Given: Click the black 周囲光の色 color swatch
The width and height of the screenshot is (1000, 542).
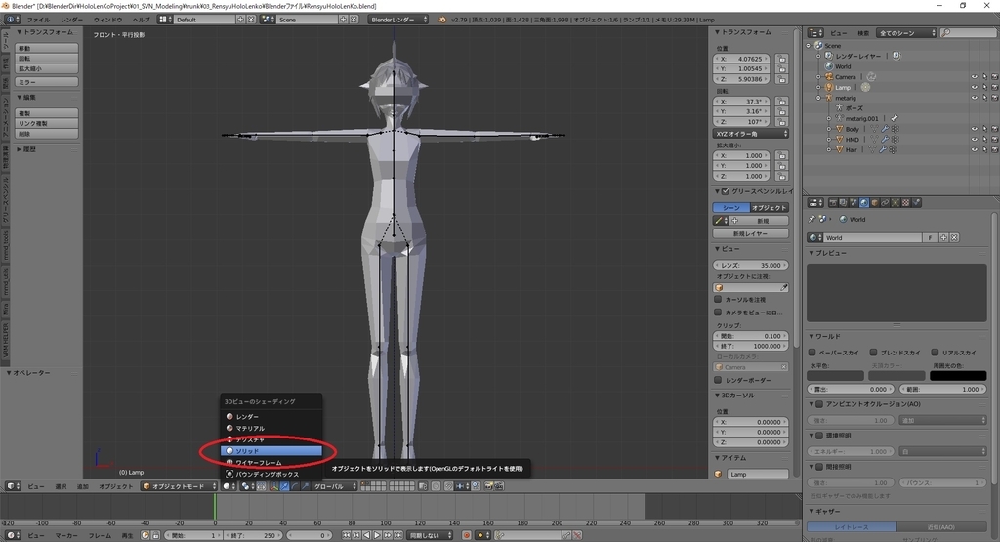Looking at the screenshot, I should (x=956, y=375).
